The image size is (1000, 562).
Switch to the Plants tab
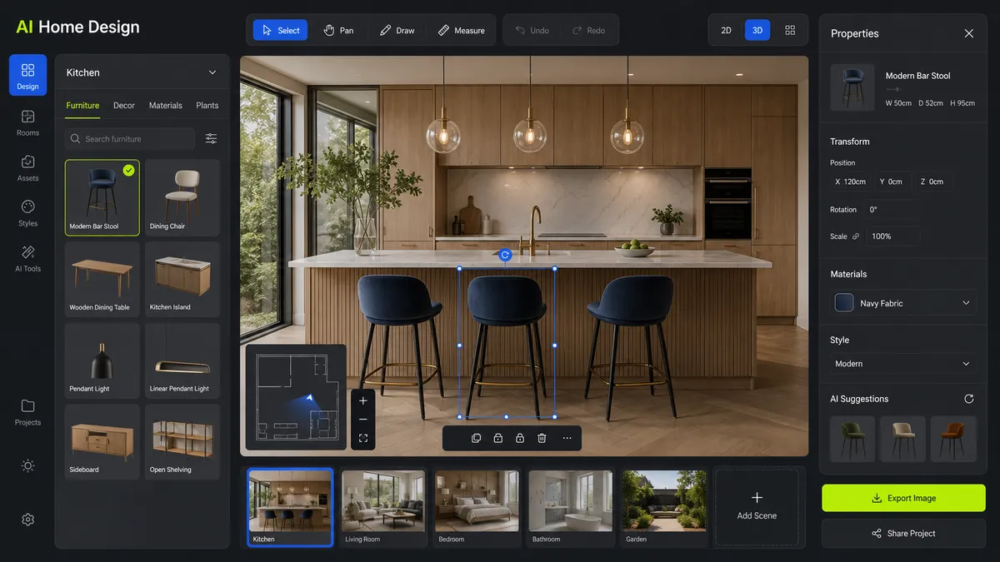pos(207,106)
